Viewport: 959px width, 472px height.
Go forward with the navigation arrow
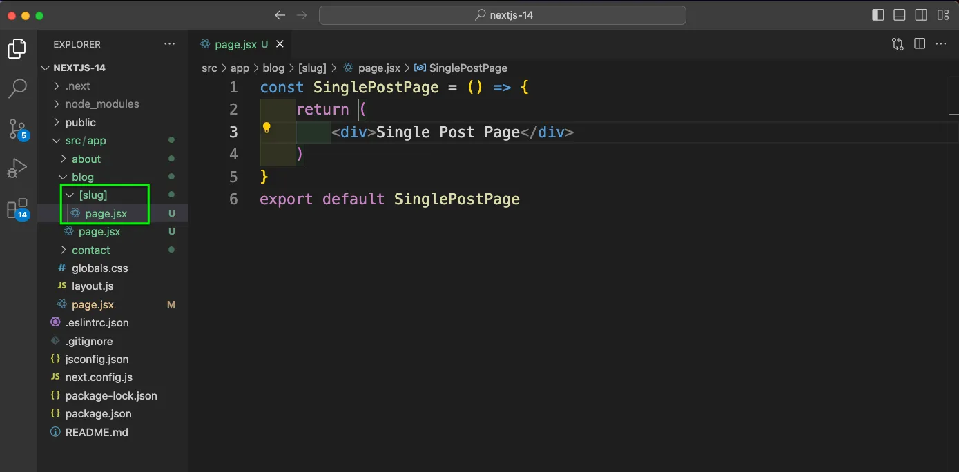point(302,15)
